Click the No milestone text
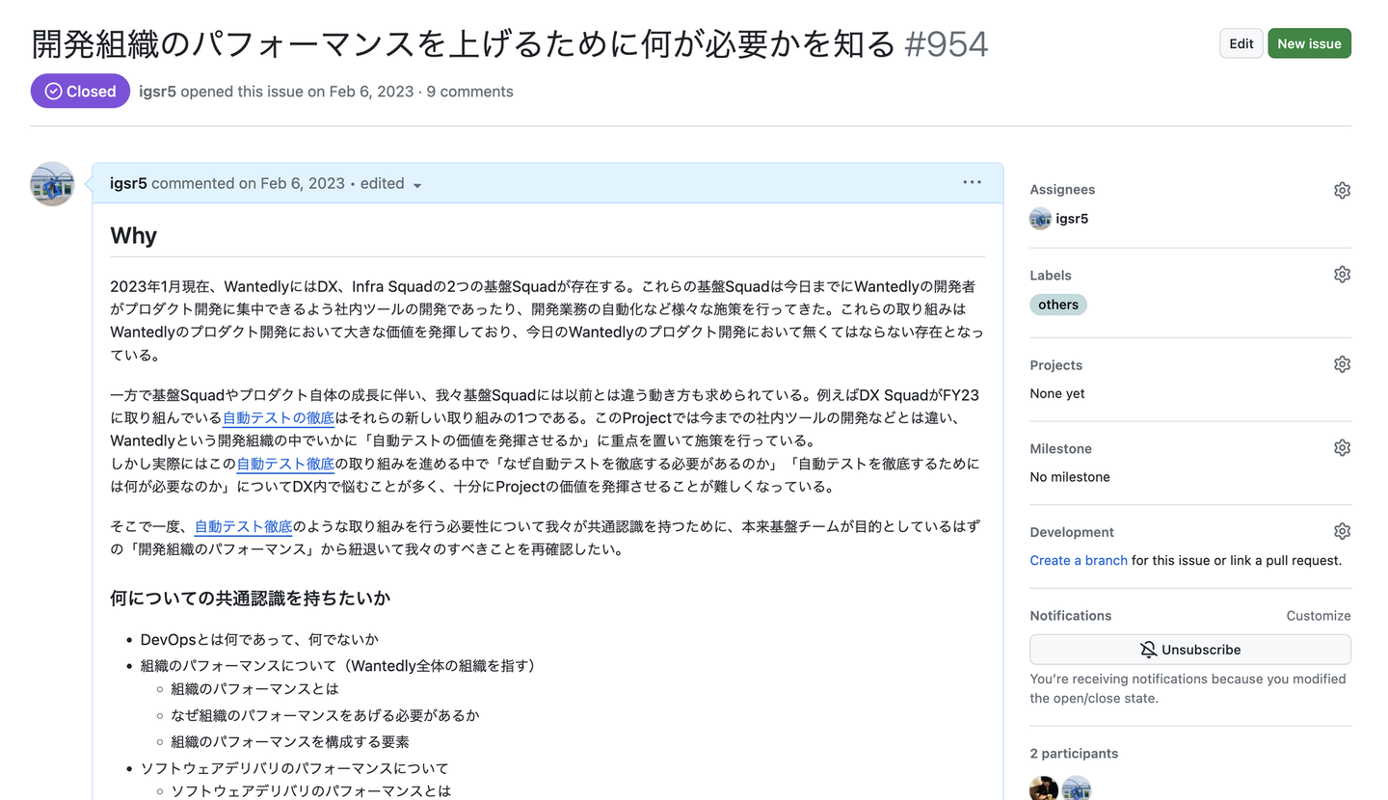This screenshot has height=800, width=1388. pos(1070,477)
